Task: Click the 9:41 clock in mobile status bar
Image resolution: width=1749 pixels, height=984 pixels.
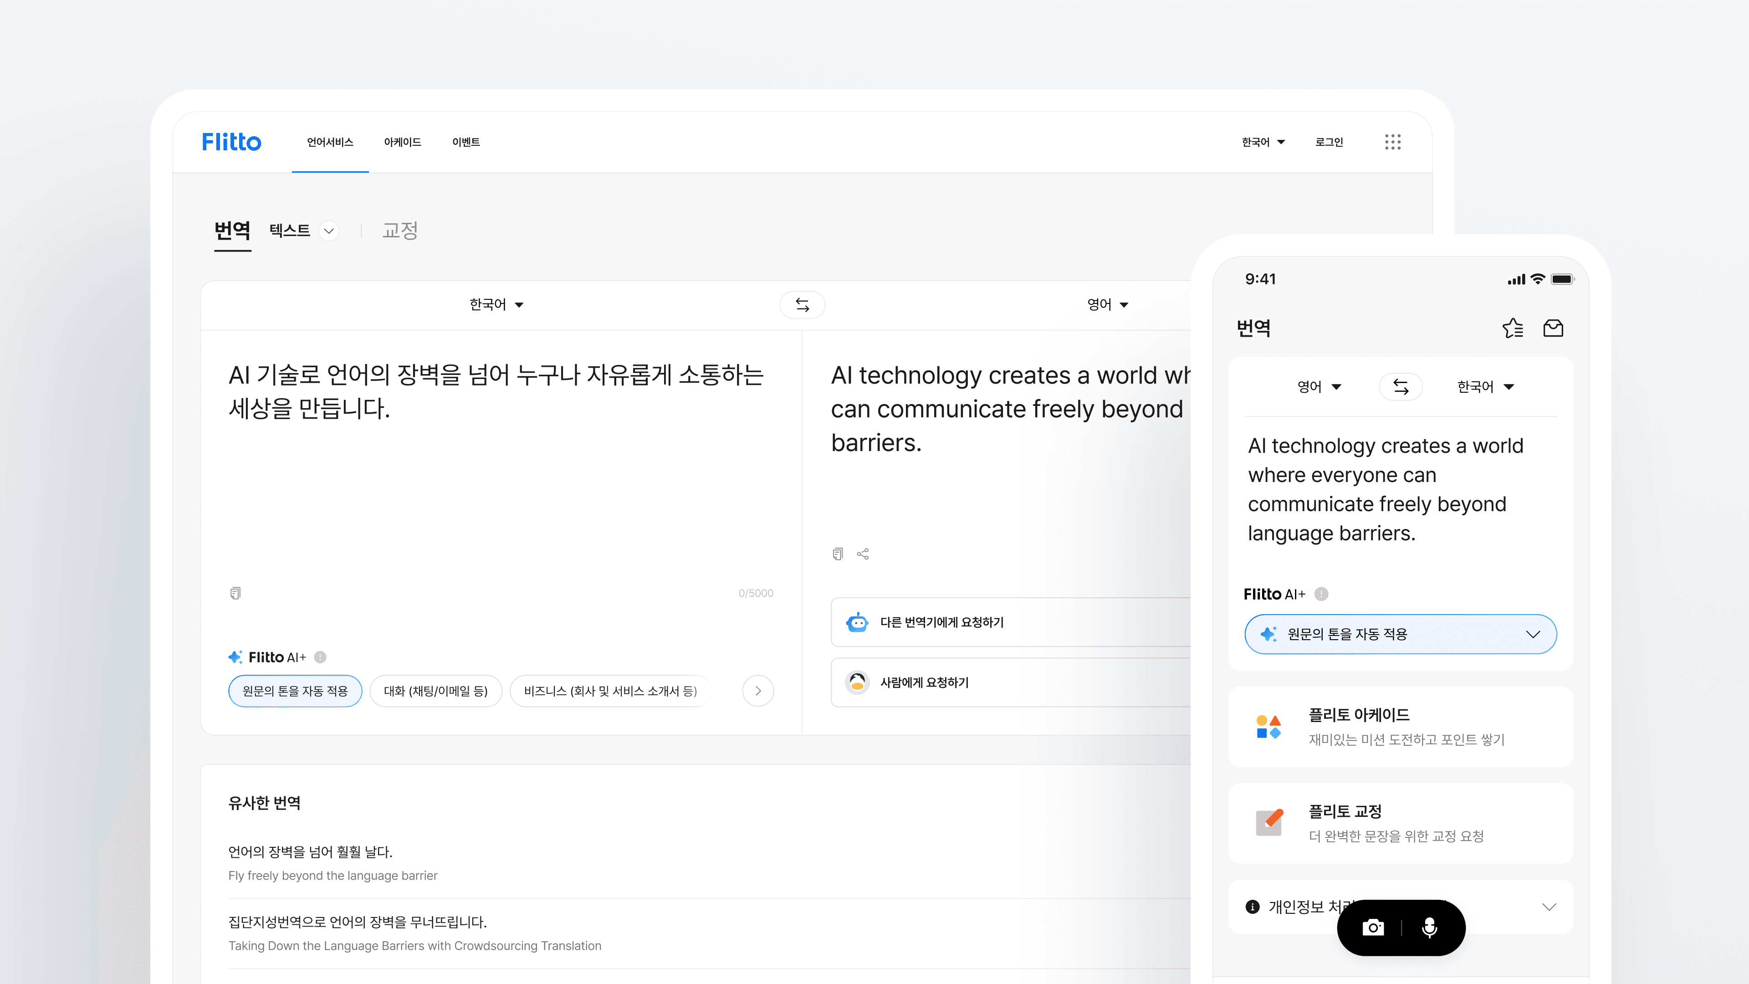Action: pos(1260,279)
